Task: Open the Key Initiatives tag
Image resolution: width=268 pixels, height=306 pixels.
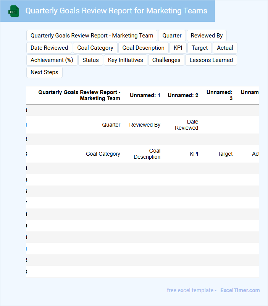Action: (125, 60)
